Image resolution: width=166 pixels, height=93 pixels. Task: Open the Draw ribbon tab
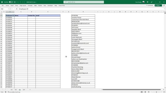(17, 5)
